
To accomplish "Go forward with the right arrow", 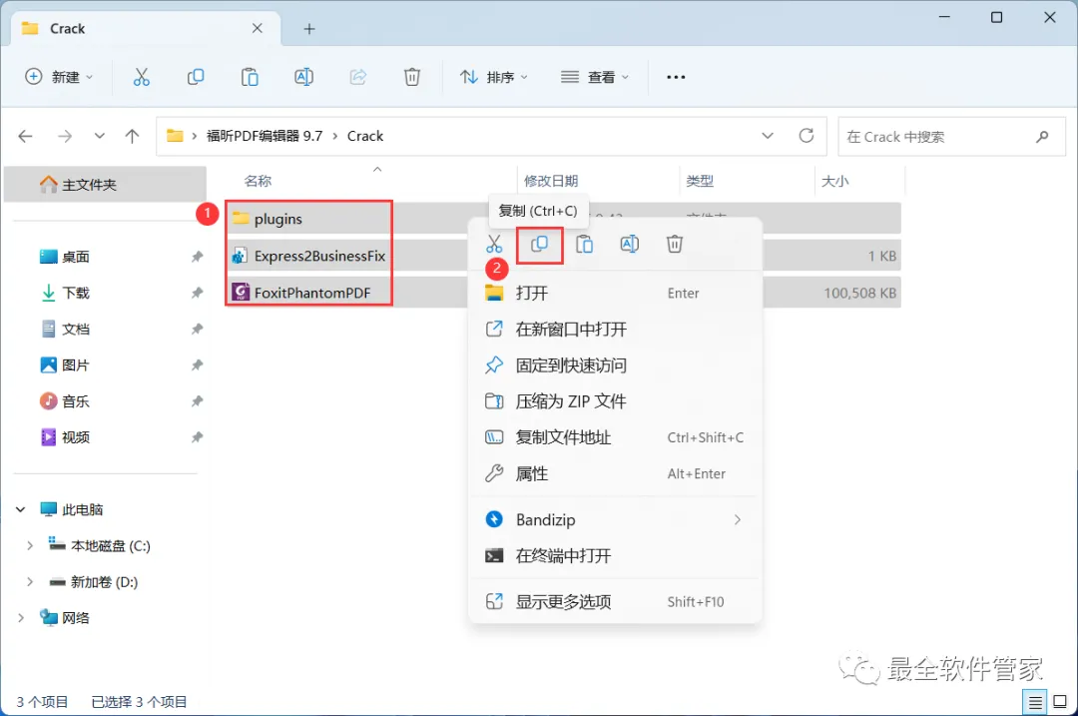I will [x=65, y=136].
